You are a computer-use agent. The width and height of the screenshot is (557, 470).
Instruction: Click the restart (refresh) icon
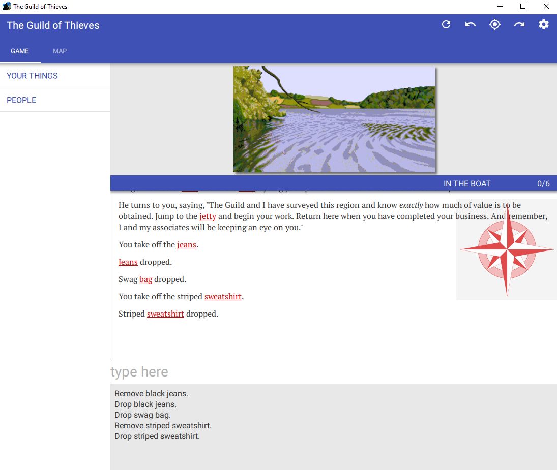pyautogui.click(x=446, y=24)
